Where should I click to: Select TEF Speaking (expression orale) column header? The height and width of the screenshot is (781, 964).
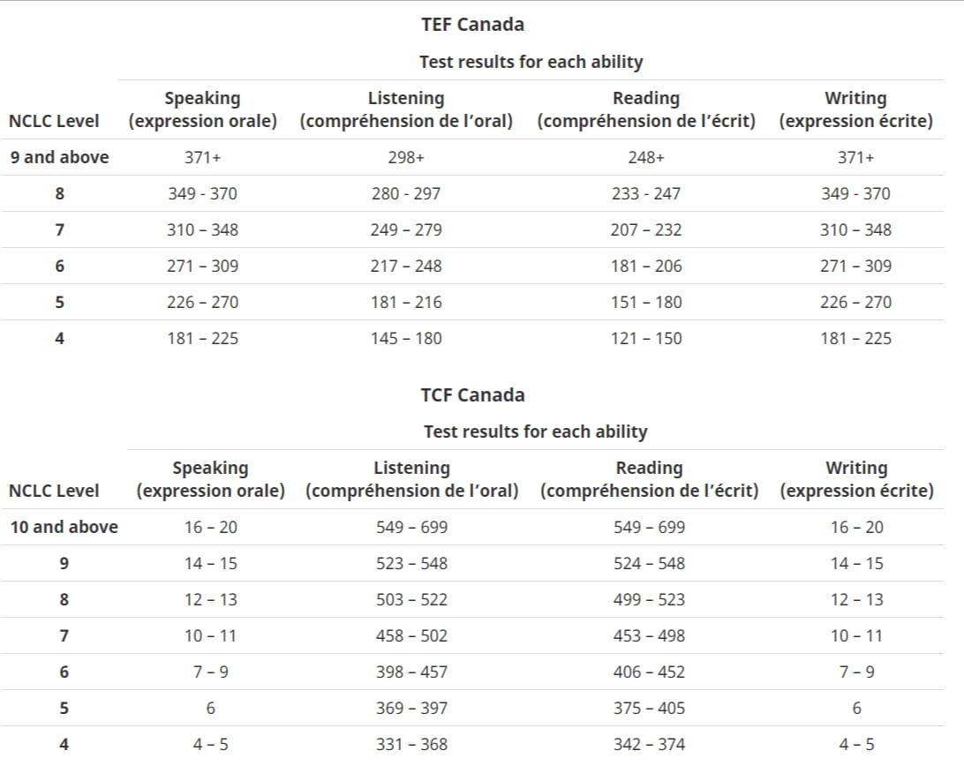[202, 109]
